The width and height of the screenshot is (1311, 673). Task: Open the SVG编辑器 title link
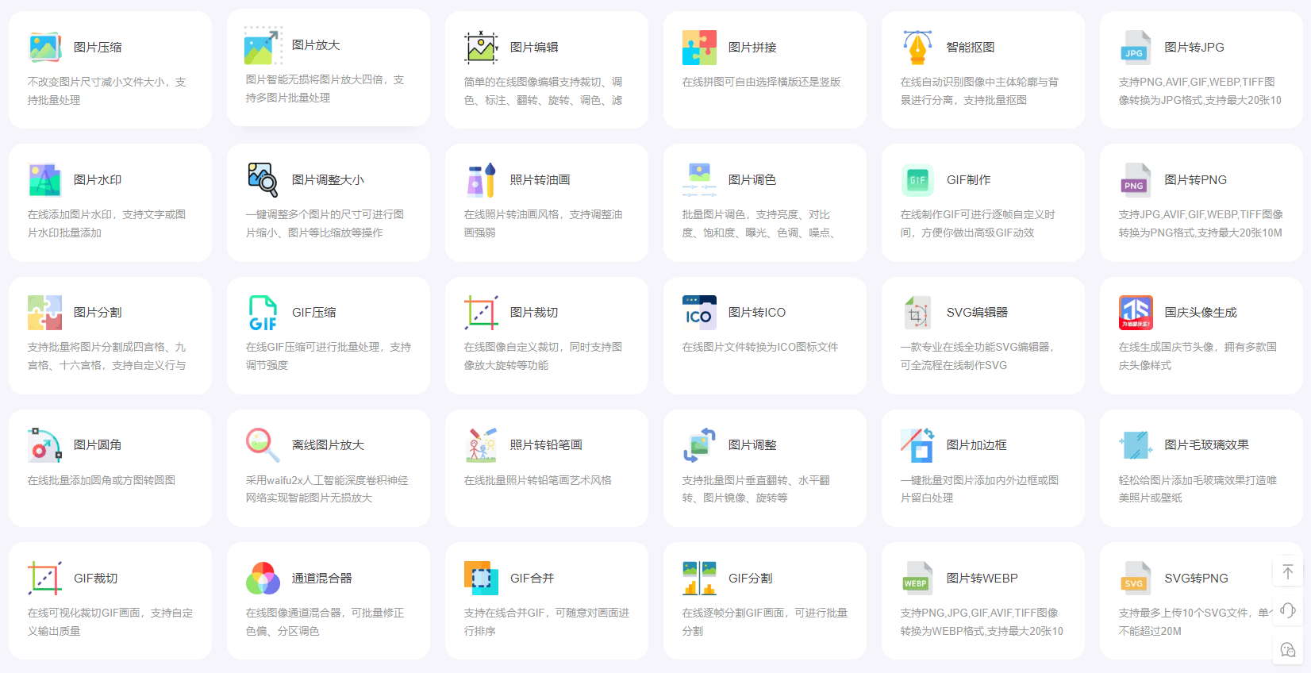977,313
